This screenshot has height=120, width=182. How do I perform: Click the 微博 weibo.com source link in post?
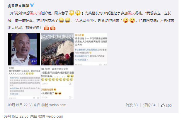(x=54, y=105)
